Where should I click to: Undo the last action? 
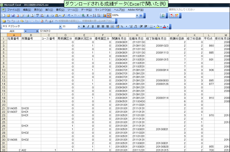[69, 15]
